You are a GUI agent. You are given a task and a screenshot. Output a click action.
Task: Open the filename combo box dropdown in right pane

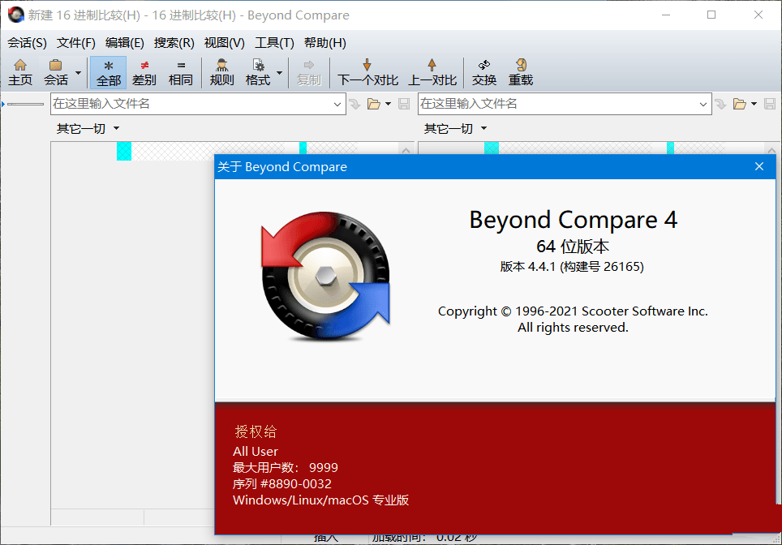coord(705,104)
